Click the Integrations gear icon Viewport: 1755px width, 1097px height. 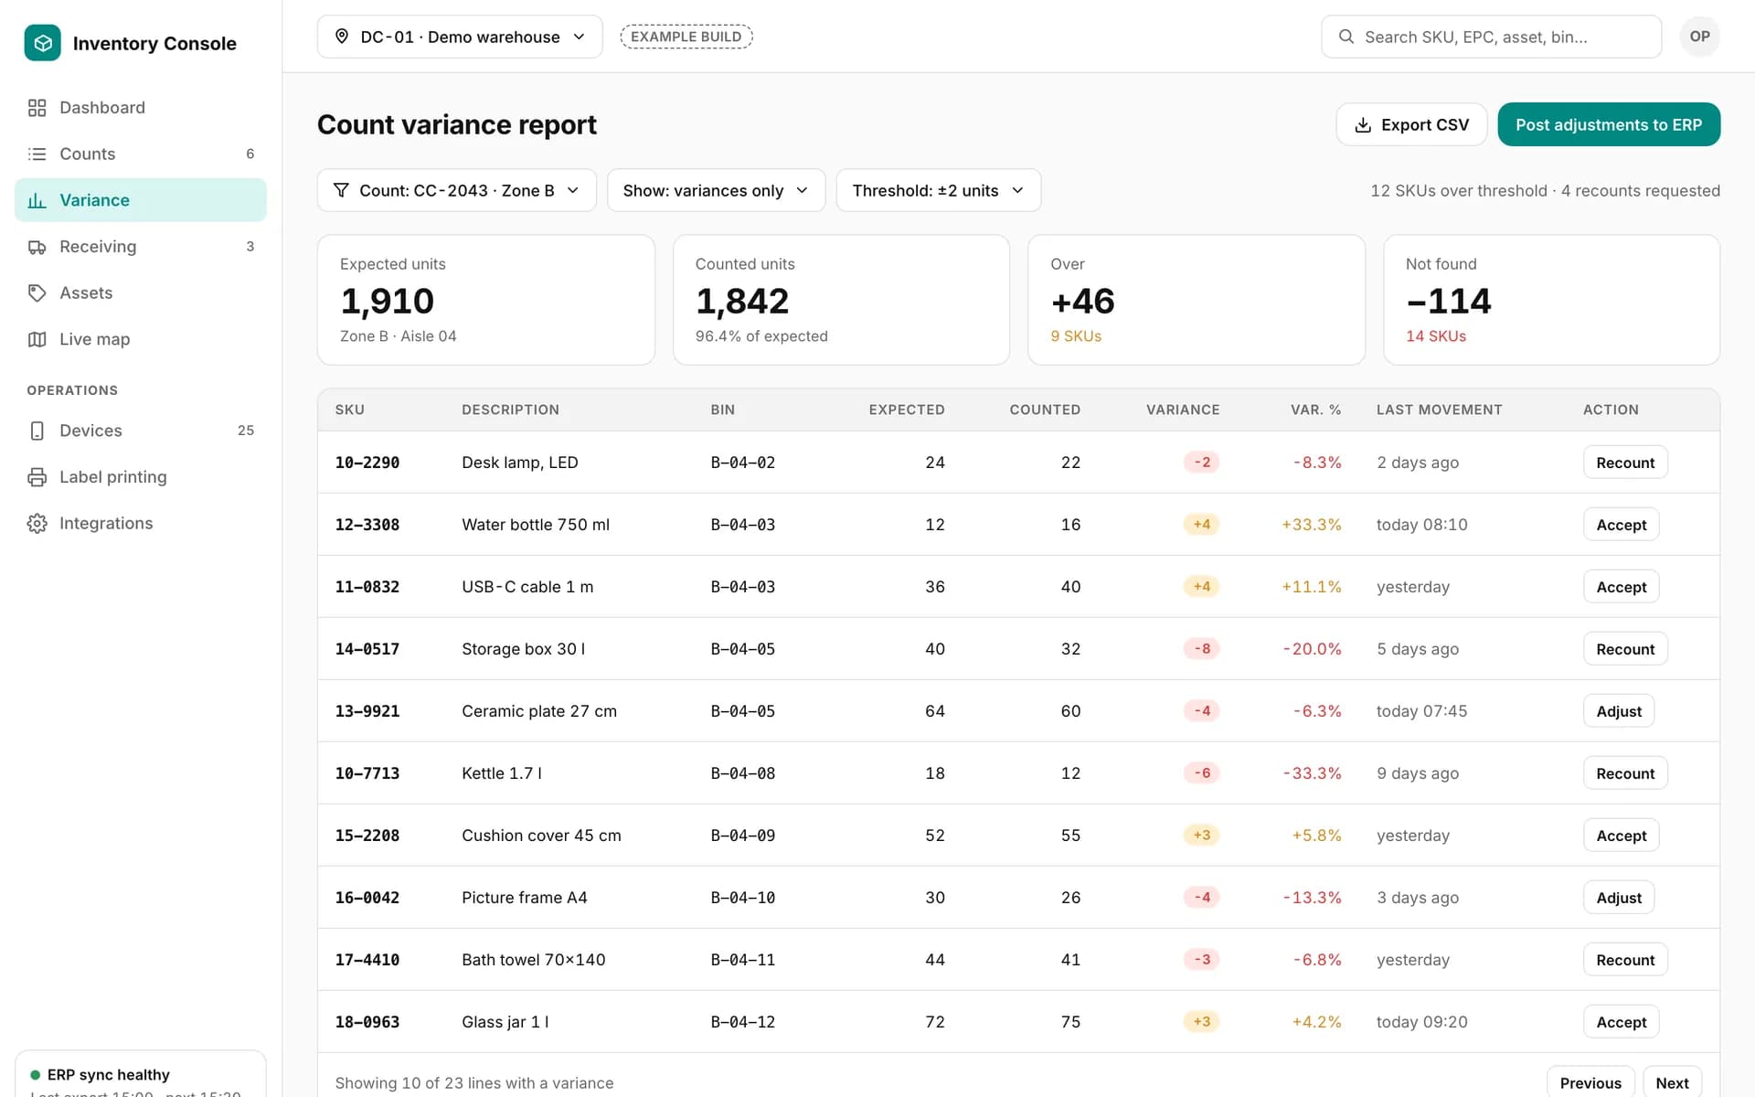pos(37,524)
